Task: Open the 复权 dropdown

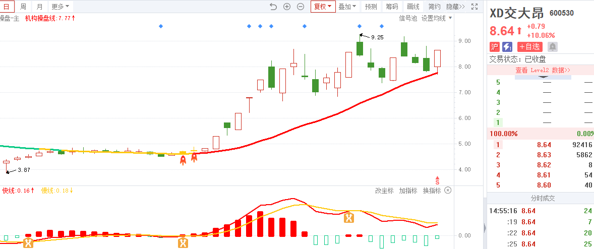Action: 323,7
